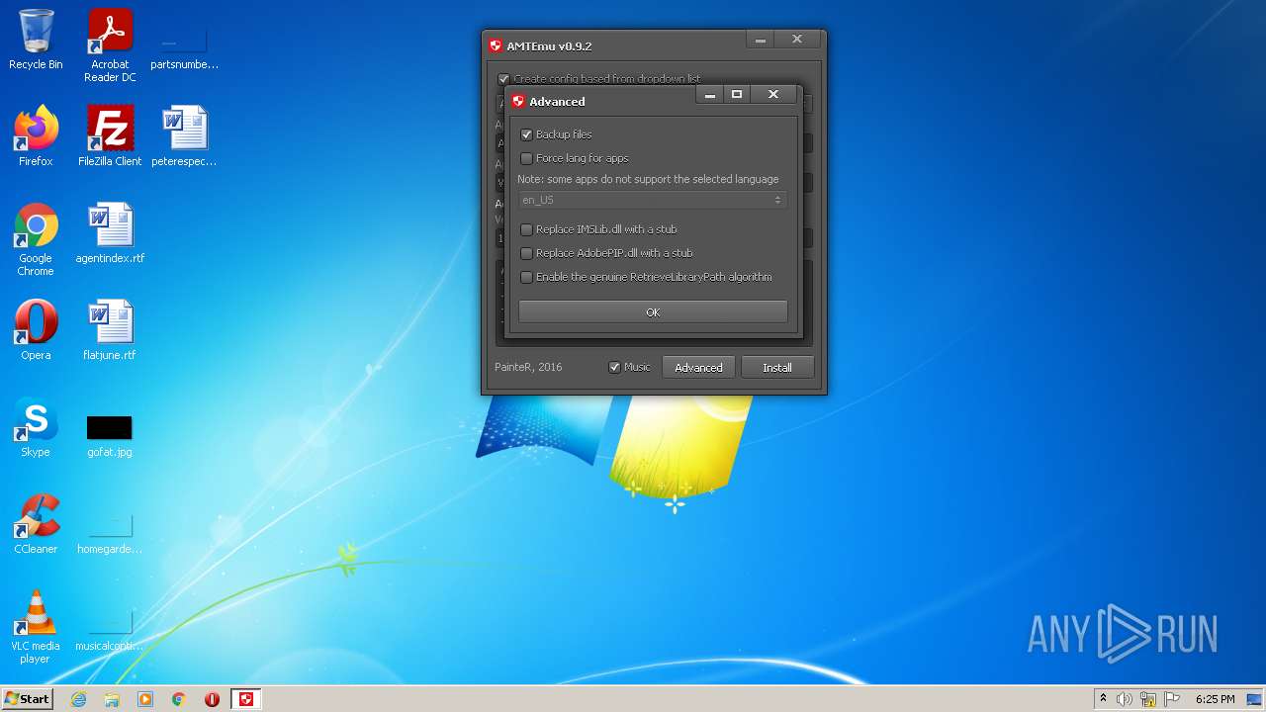1266x712 pixels.
Task: Click the volume speaker tray icon
Action: coord(1125,699)
